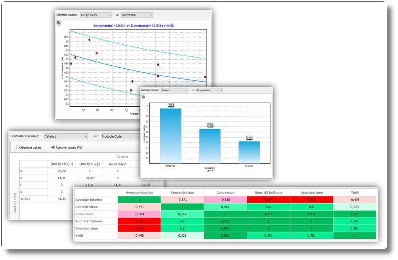398x260 pixels.
Task: Click the 0,66 value label above bar
Action: tap(210, 125)
